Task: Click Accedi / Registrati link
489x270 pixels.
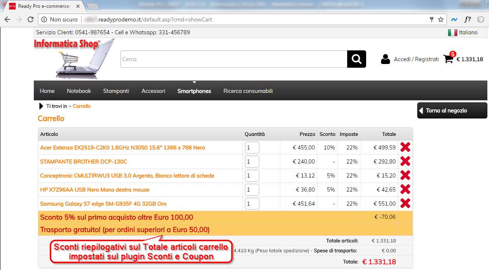Action: 416,59
